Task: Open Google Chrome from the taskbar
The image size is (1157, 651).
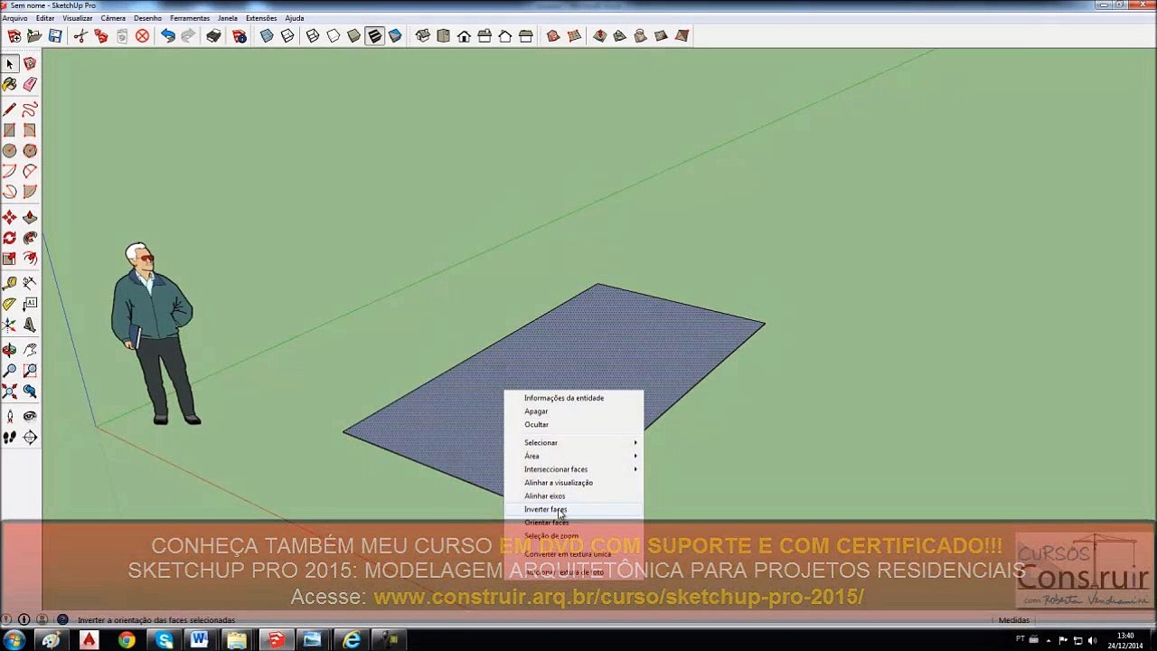Action: pos(126,640)
